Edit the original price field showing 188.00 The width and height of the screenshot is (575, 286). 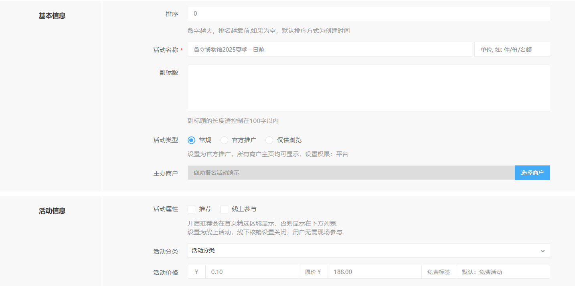pyautogui.click(x=374, y=272)
